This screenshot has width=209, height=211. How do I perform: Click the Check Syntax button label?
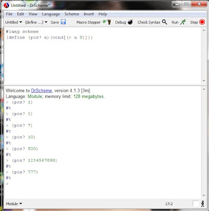coord(149,22)
